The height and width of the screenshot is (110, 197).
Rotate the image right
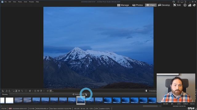(x=10, y=91)
